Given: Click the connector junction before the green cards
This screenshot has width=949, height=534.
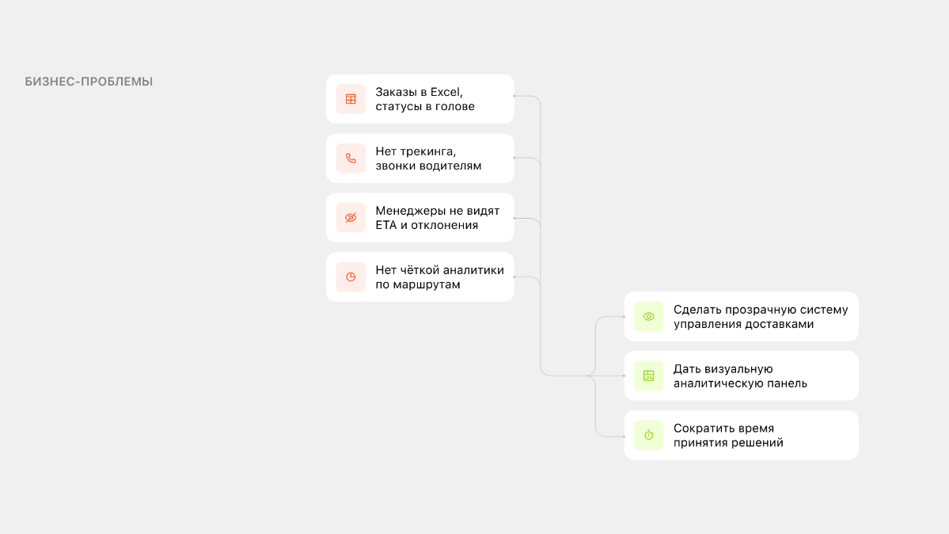Looking at the screenshot, I should tap(588, 376).
